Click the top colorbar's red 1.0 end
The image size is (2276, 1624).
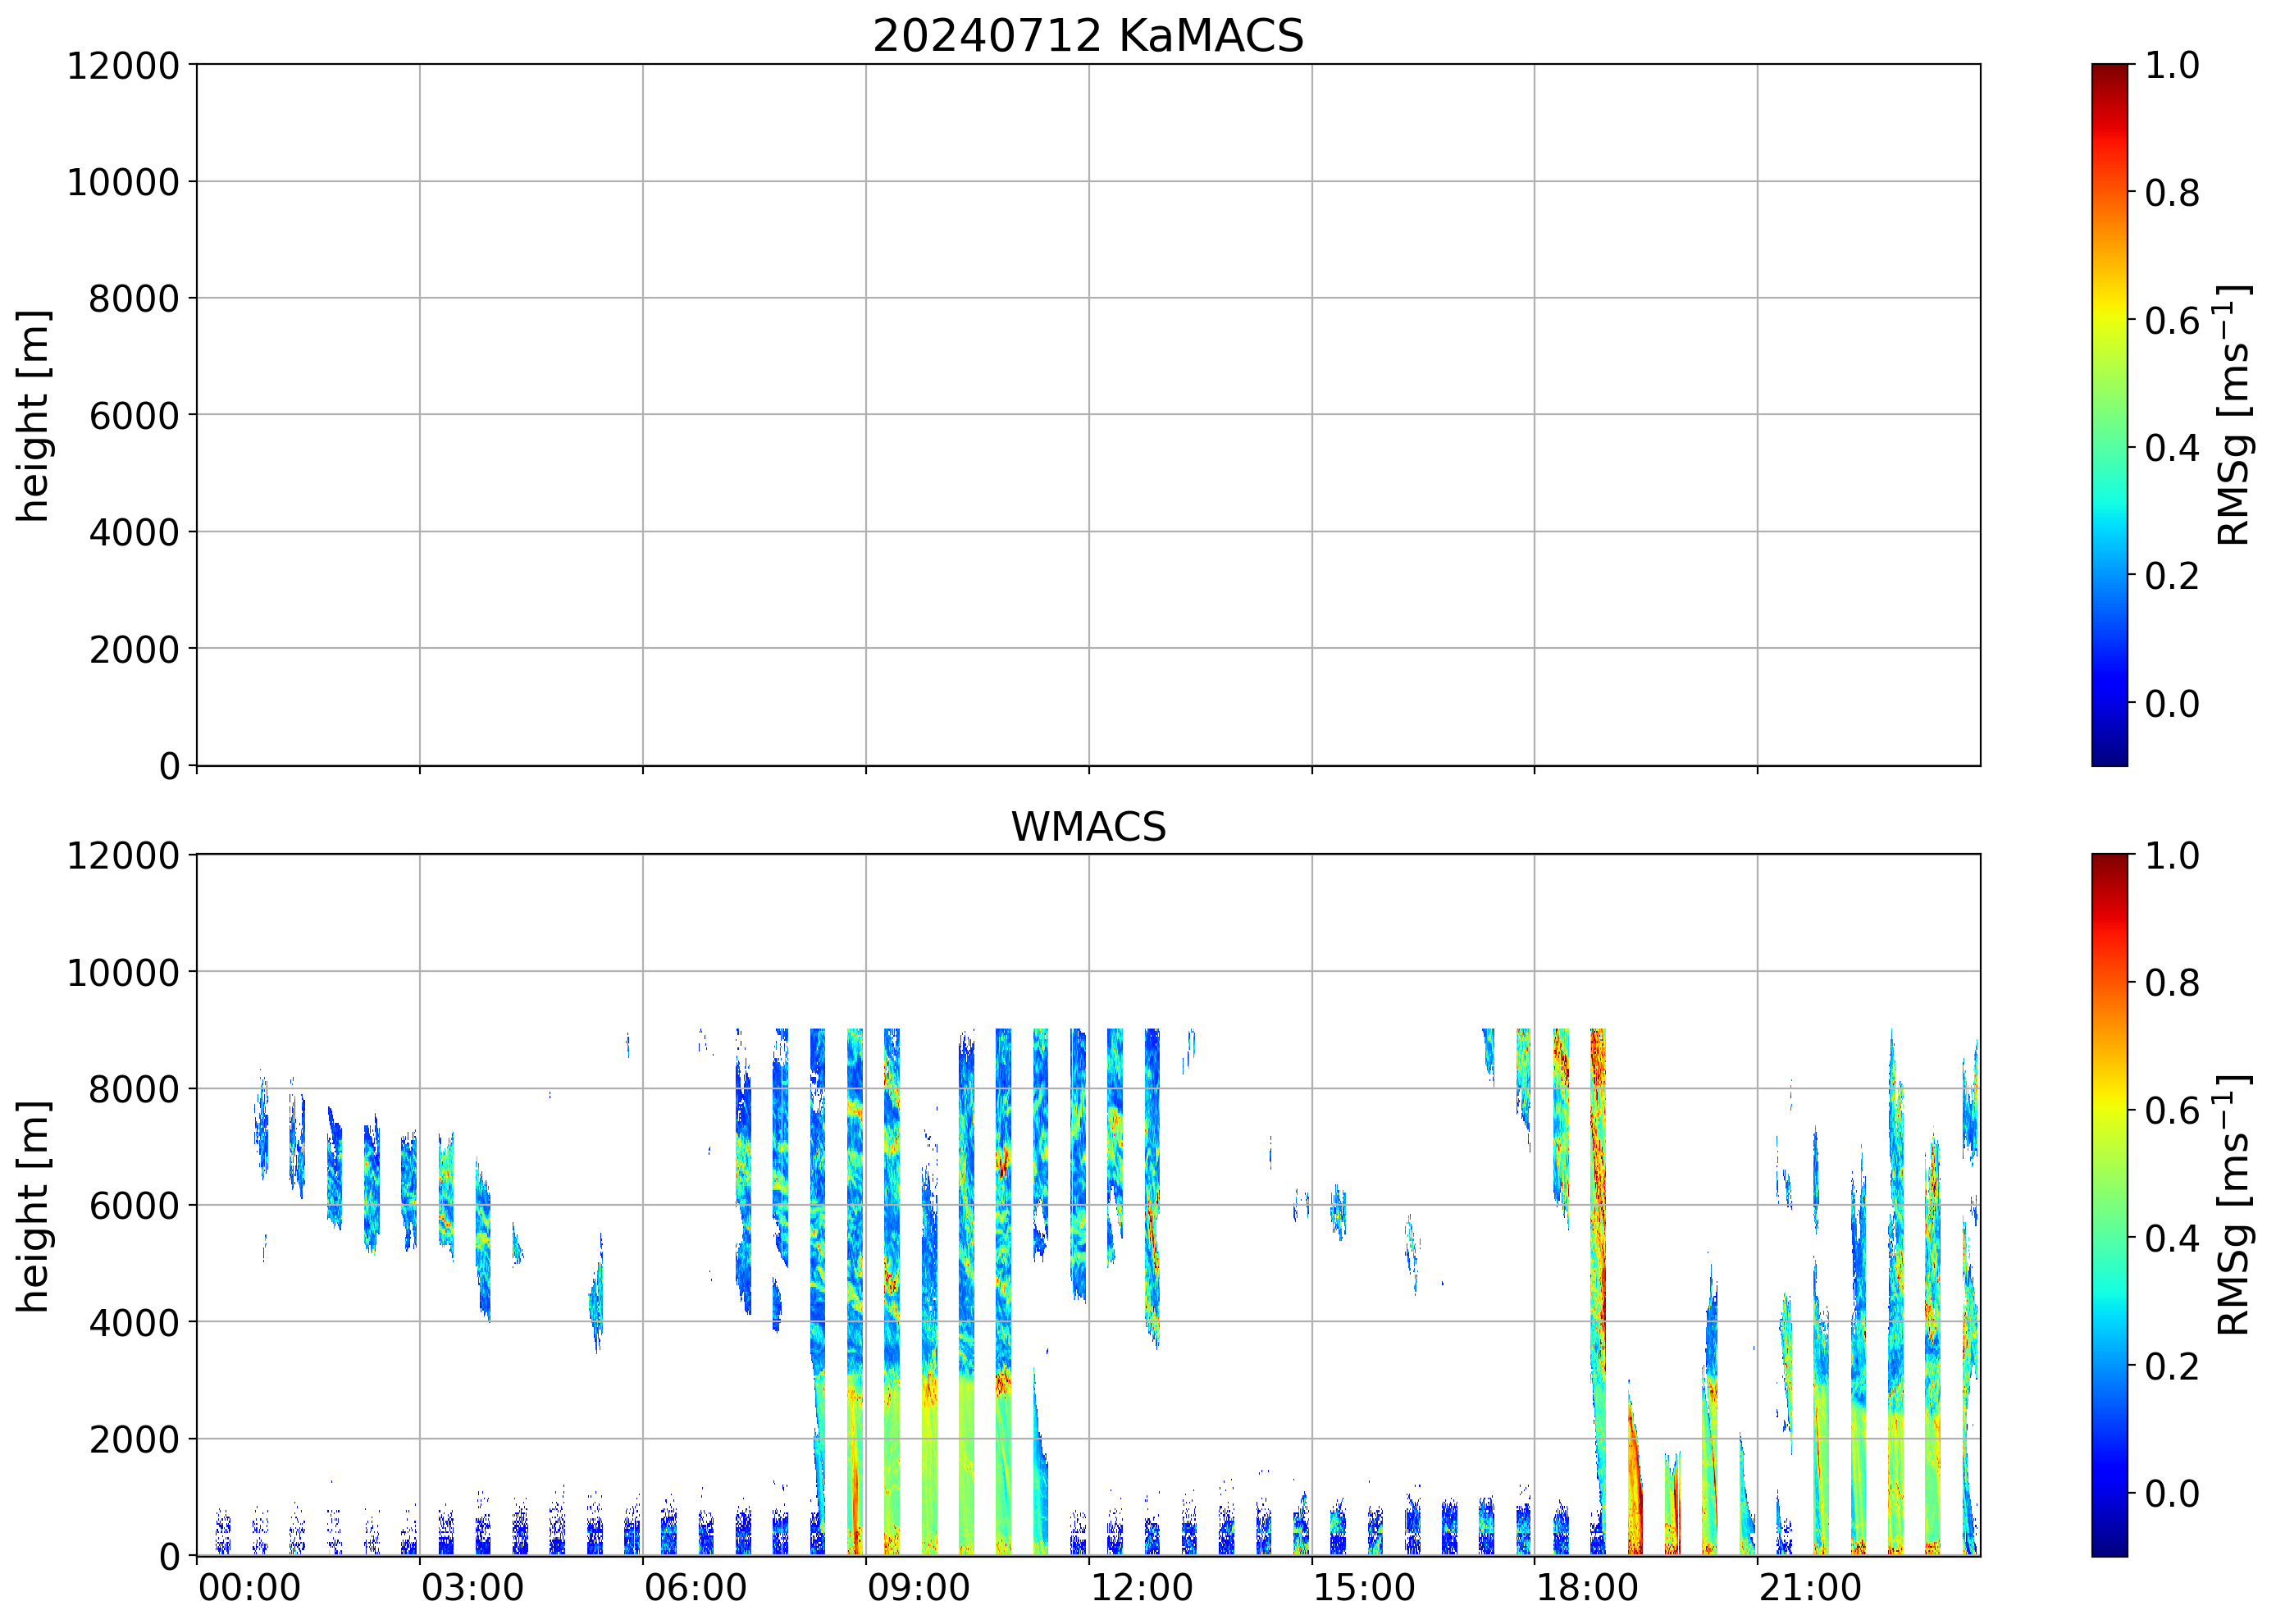2109,75
